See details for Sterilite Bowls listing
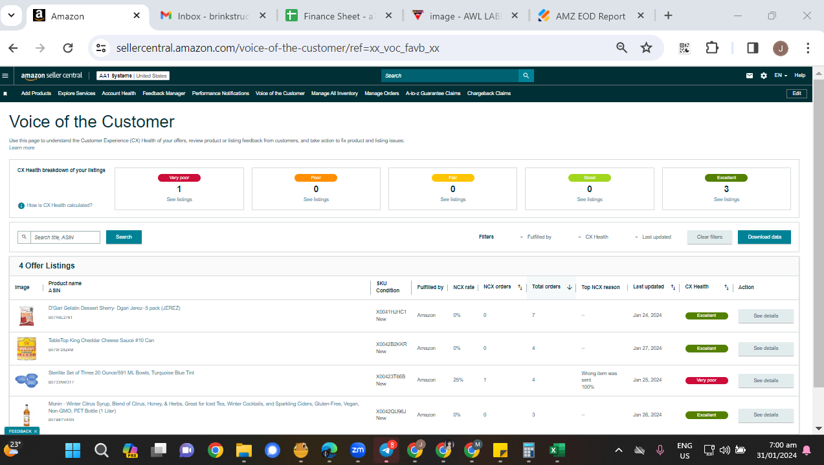The width and height of the screenshot is (824, 465). [766, 380]
